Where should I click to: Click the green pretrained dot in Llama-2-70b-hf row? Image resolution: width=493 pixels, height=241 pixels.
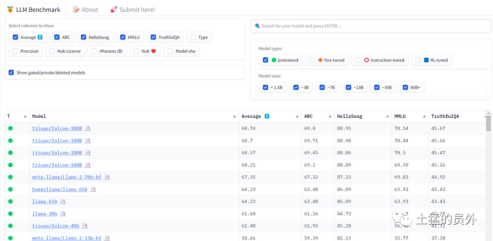10,177
